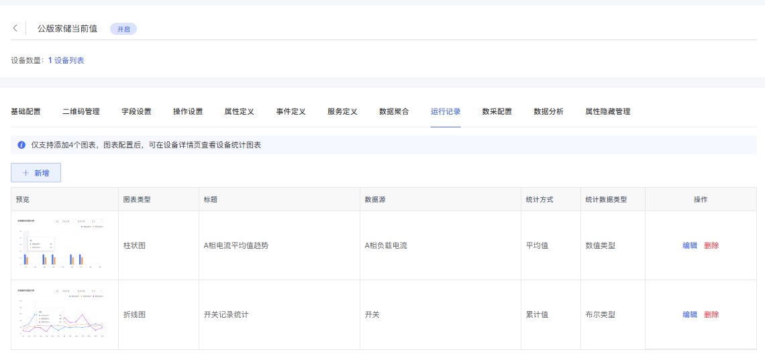765x360 pixels.
Task: Click the 开启 status badge
Action: 123,29
